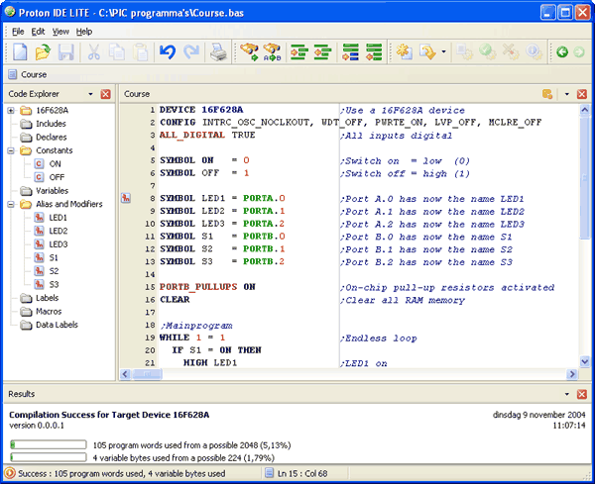
Task: Expand the 16F628A tree node
Action: coord(11,111)
